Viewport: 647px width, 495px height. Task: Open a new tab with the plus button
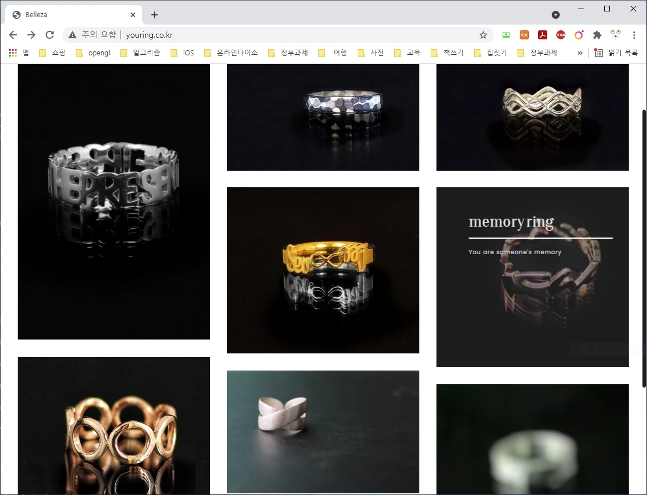click(x=155, y=15)
